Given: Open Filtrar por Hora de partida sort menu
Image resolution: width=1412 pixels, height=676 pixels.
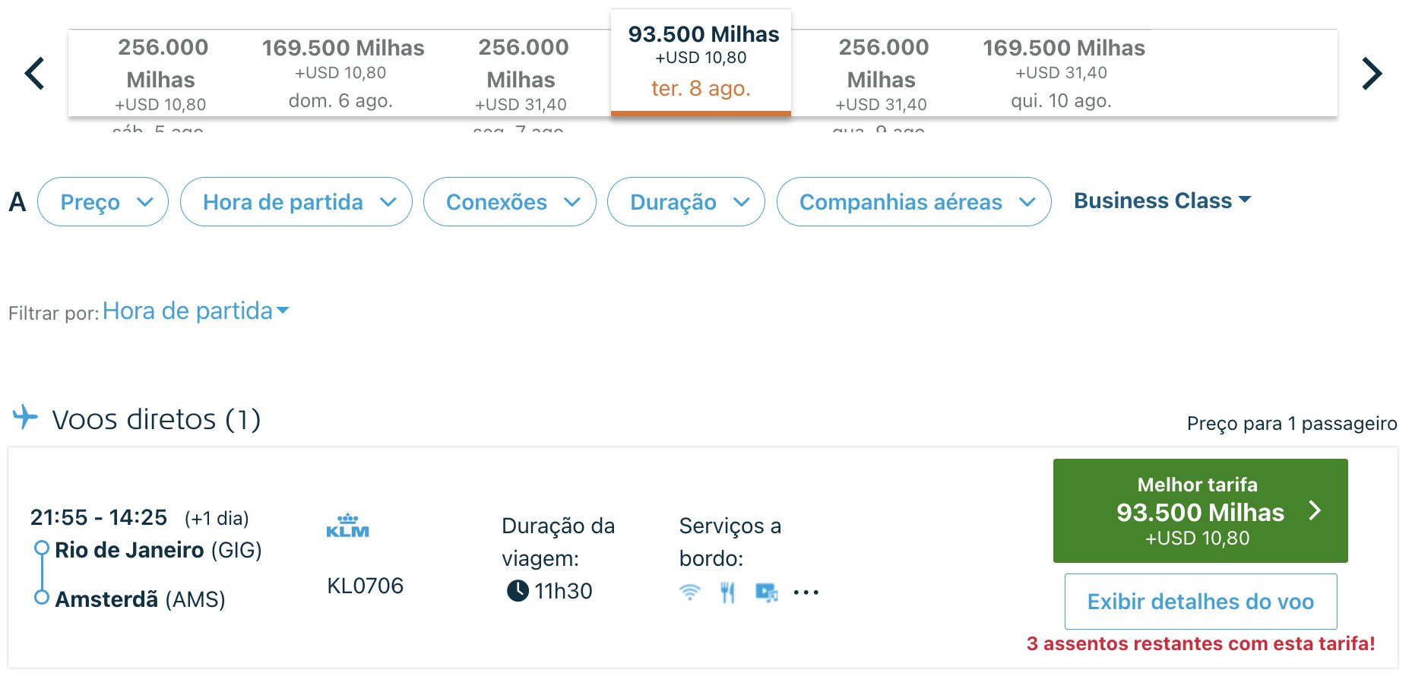Looking at the screenshot, I should [x=195, y=311].
